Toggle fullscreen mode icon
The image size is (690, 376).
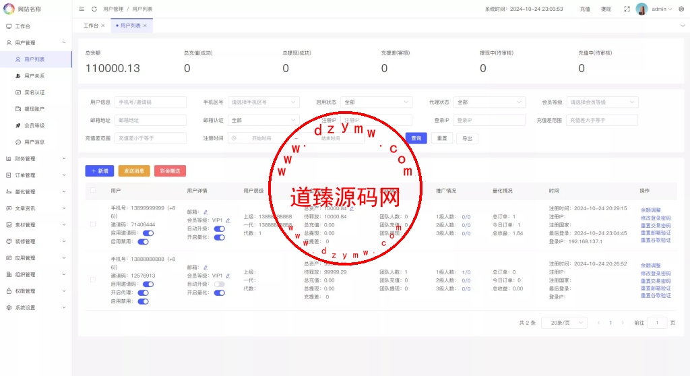coord(627,9)
